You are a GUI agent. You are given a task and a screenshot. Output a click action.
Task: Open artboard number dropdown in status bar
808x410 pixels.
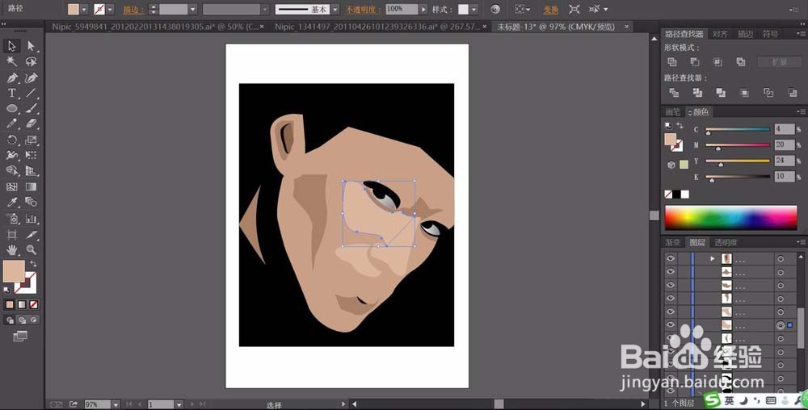pyautogui.click(x=179, y=405)
